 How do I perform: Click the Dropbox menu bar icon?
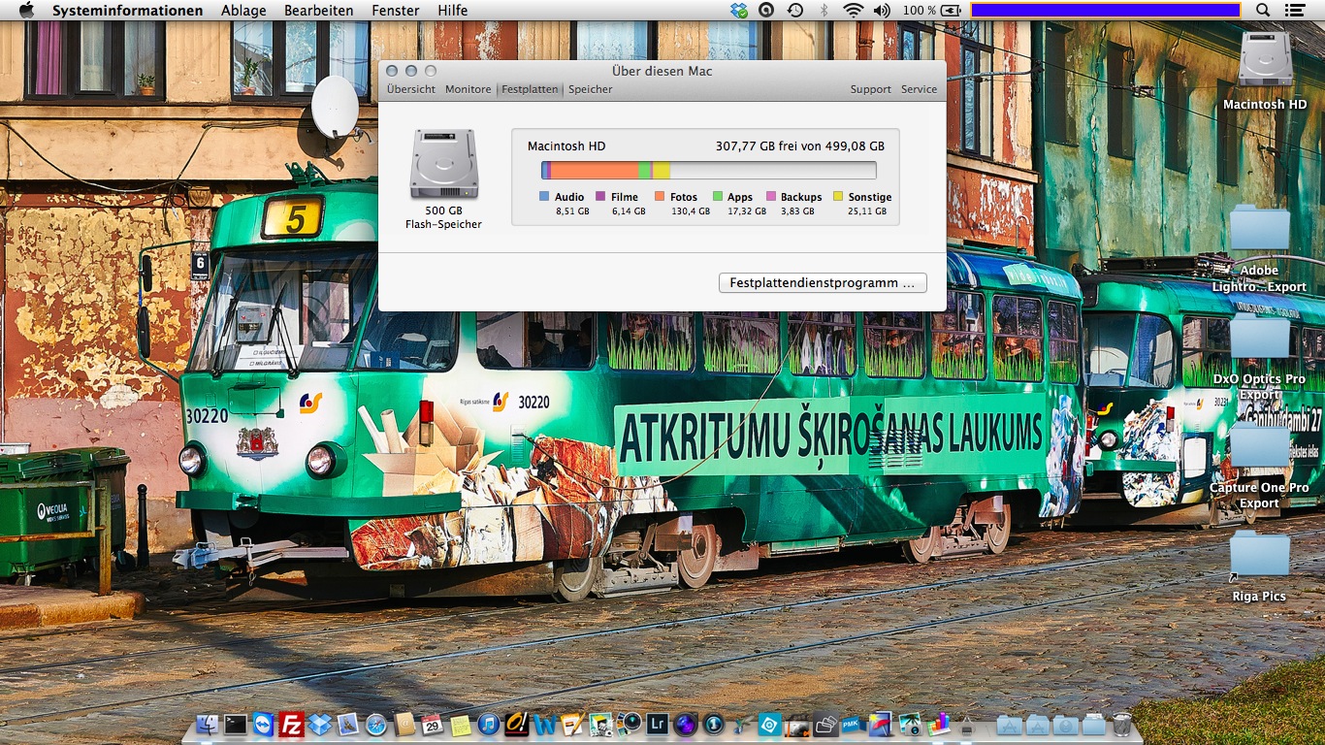click(x=740, y=11)
